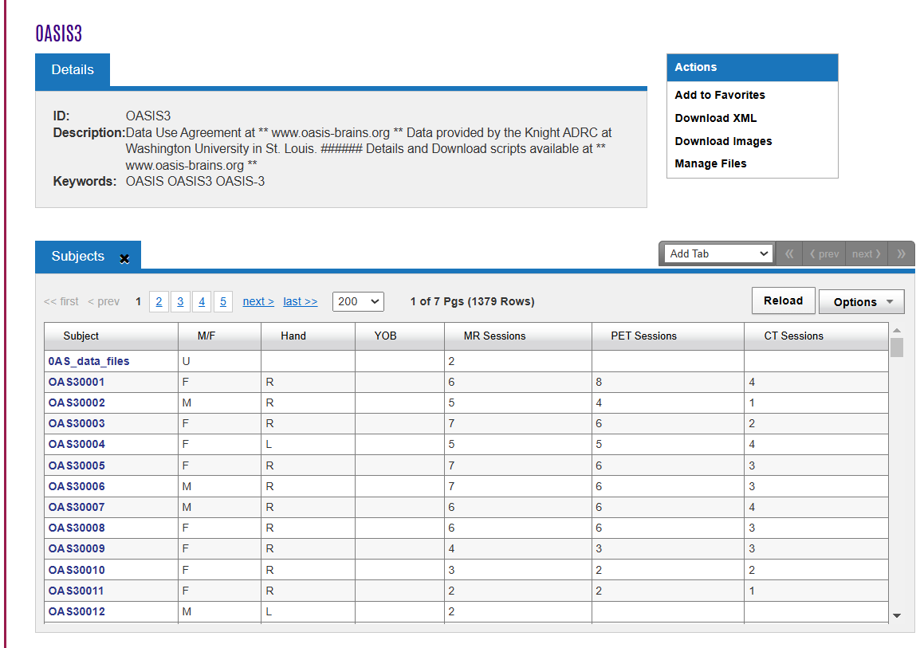Image resolution: width=920 pixels, height=648 pixels.
Task: Open subject OAS30006
Action: click(77, 486)
